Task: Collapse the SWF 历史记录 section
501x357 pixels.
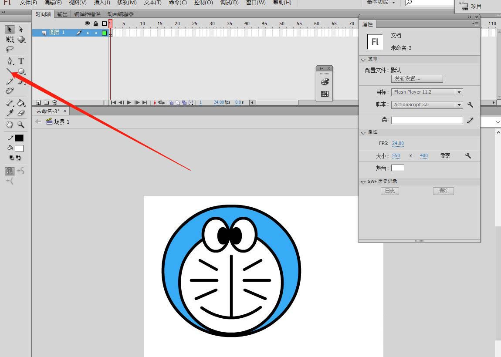Action: coord(363,182)
